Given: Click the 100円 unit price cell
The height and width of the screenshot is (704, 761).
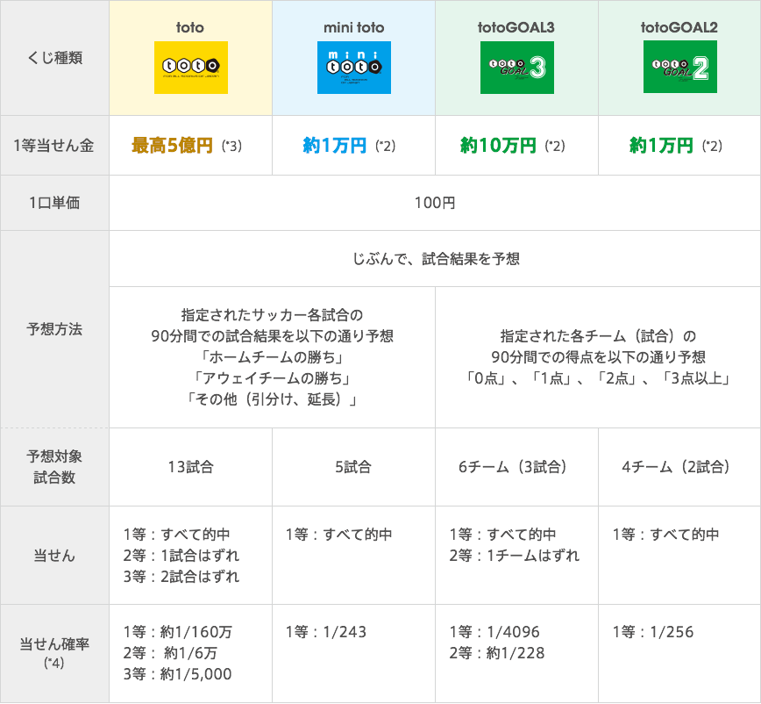Looking at the screenshot, I should pos(435,203).
